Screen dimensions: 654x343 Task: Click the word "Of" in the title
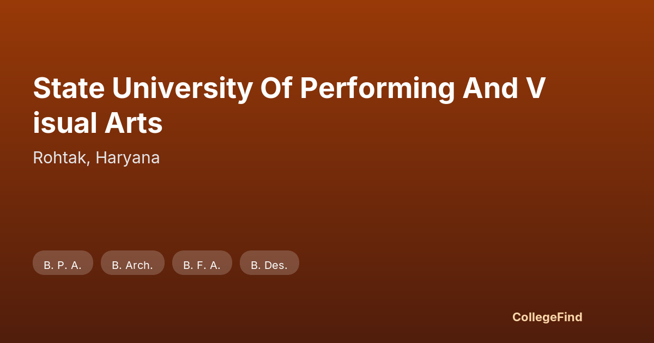click(276, 88)
